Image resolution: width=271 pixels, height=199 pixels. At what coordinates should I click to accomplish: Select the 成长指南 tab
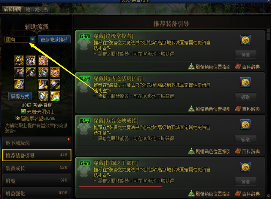coord(12,9)
